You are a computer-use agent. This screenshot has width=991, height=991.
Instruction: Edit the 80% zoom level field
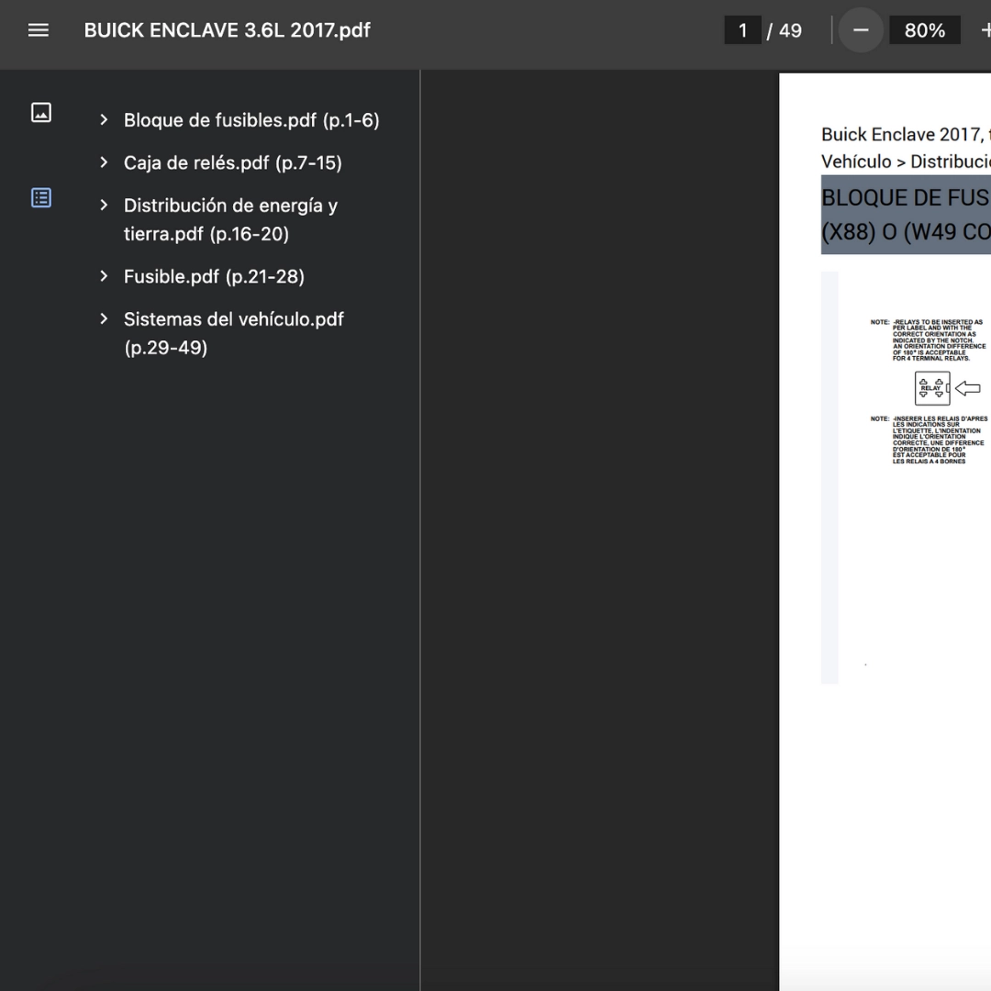click(924, 30)
